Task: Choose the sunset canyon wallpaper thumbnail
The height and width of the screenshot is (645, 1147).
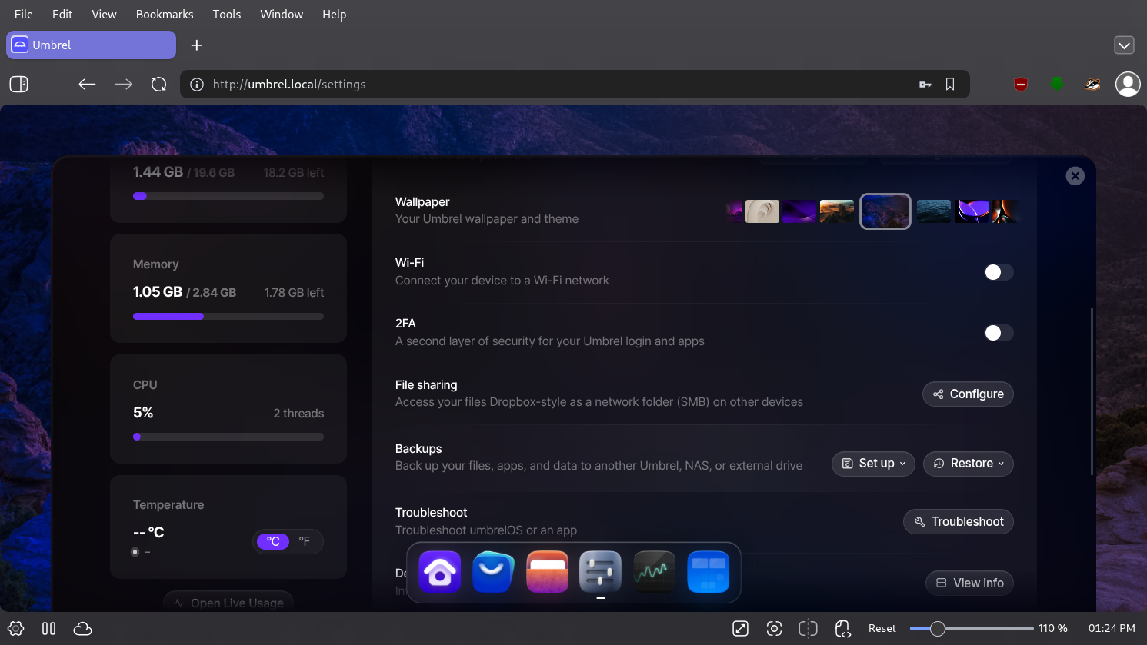Action: [x=837, y=211]
